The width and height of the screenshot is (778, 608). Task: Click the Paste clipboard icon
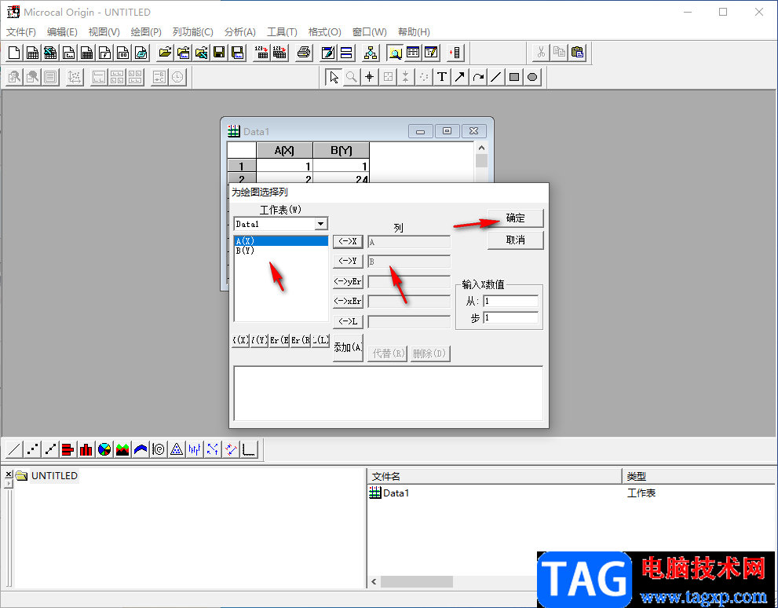(578, 53)
